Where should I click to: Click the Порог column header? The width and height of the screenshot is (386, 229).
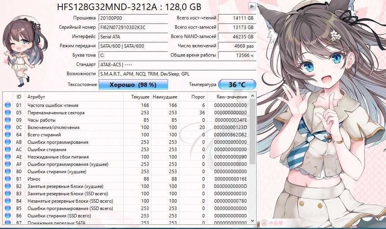coord(193,97)
